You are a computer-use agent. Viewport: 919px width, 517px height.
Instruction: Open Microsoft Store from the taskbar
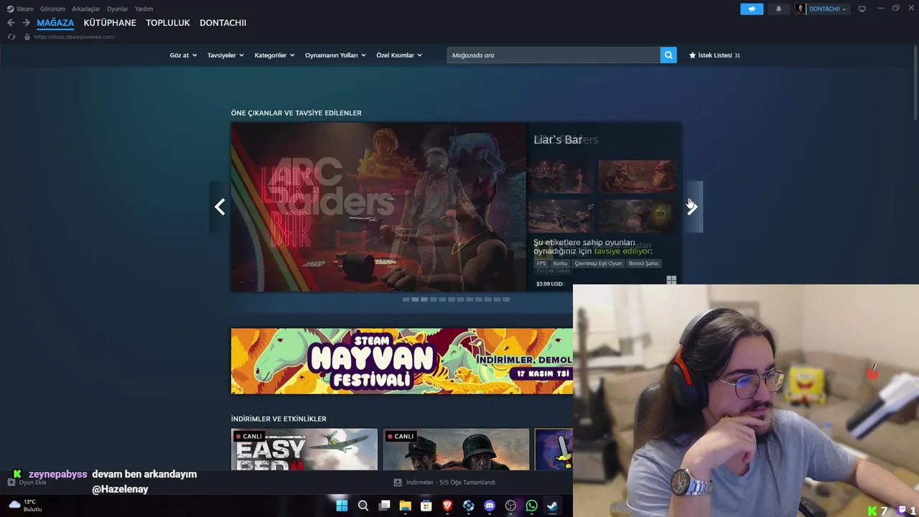[426, 506]
